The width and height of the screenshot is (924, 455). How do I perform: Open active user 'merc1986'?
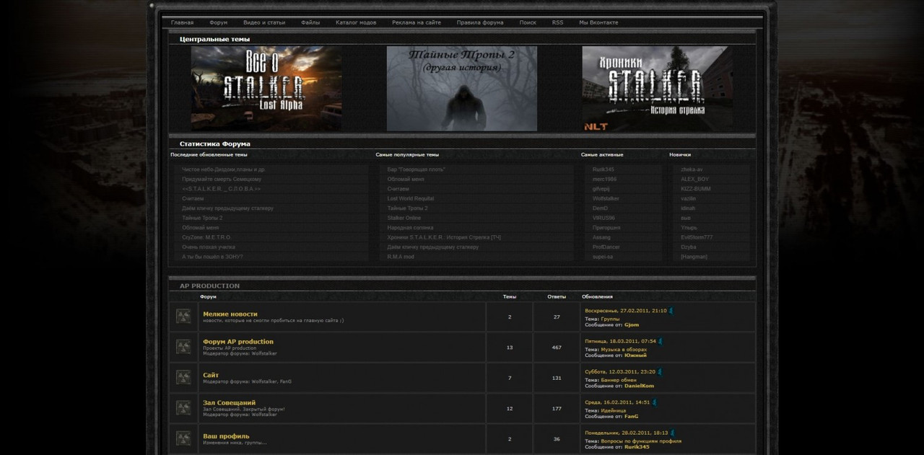click(x=605, y=179)
